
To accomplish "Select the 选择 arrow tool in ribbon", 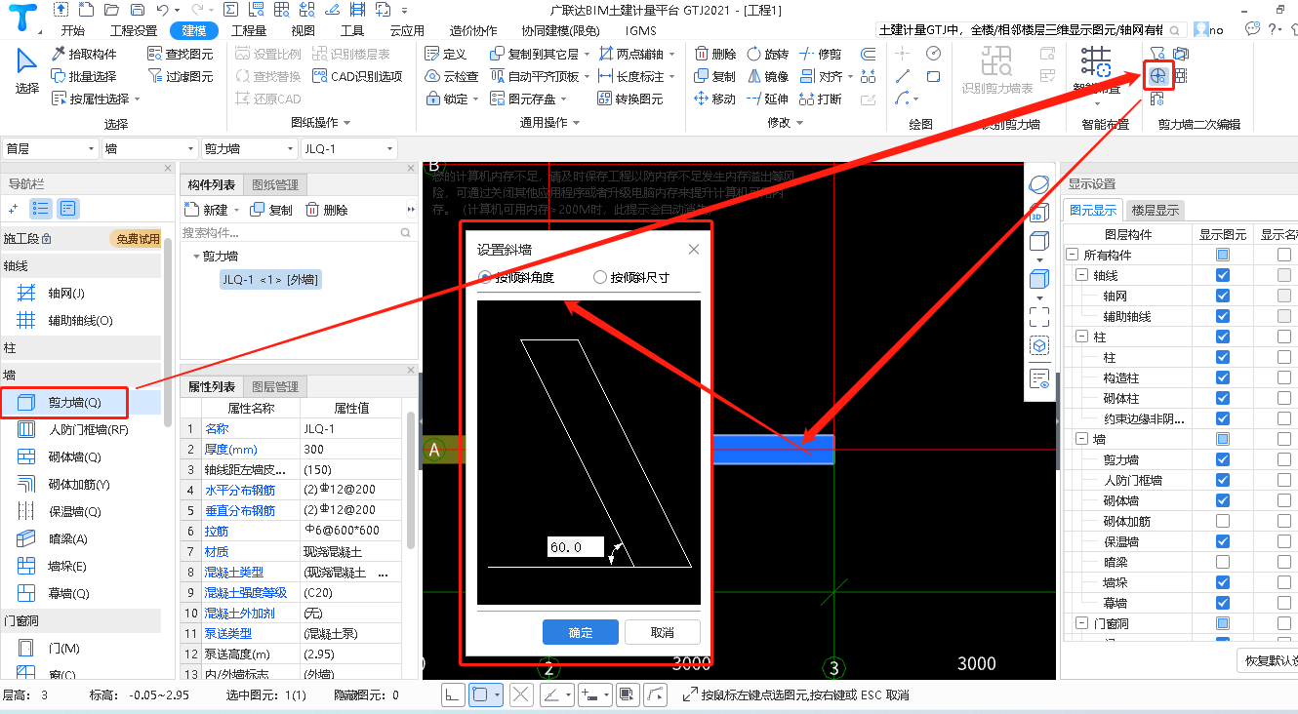I will click(27, 70).
